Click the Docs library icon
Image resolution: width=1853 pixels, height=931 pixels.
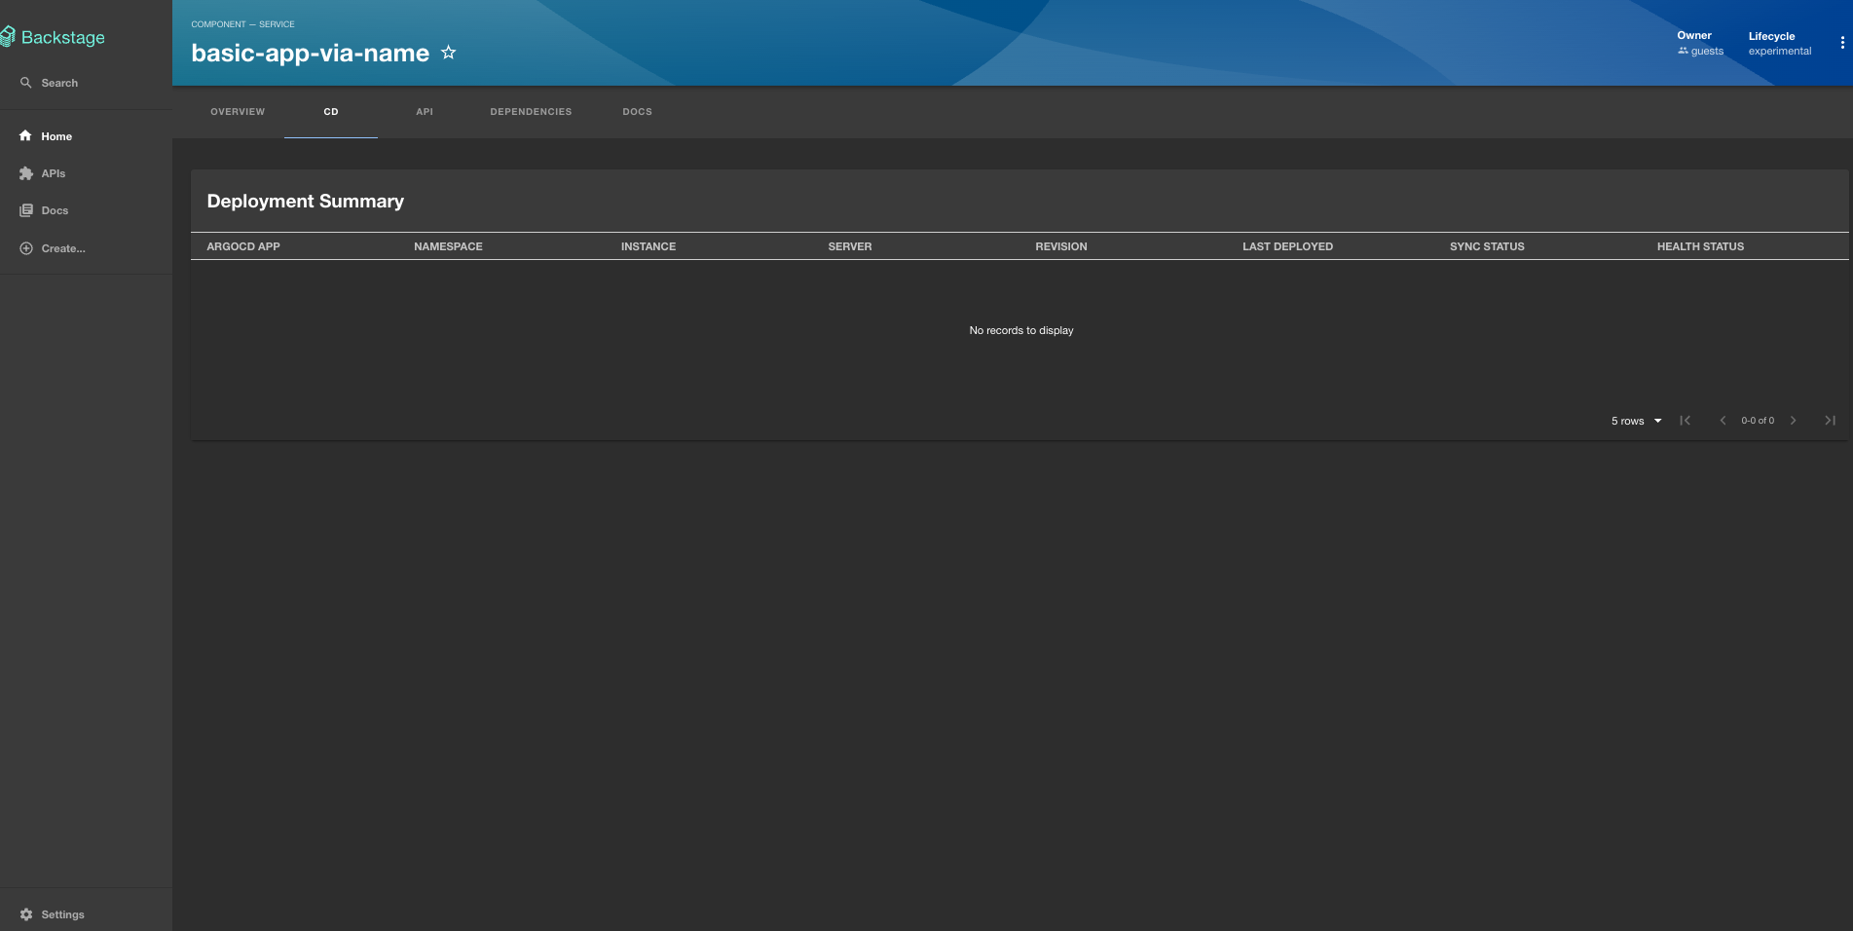pos(26,210)
